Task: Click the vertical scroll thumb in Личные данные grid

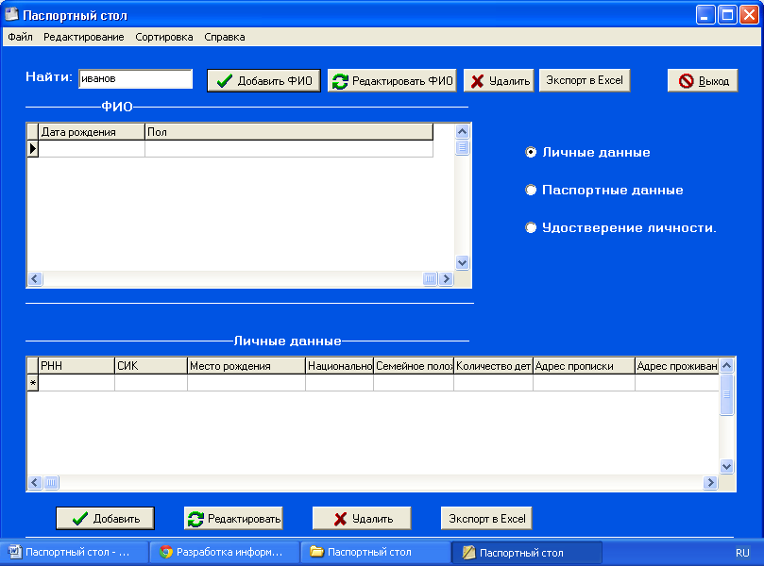Action: (726, 394)
